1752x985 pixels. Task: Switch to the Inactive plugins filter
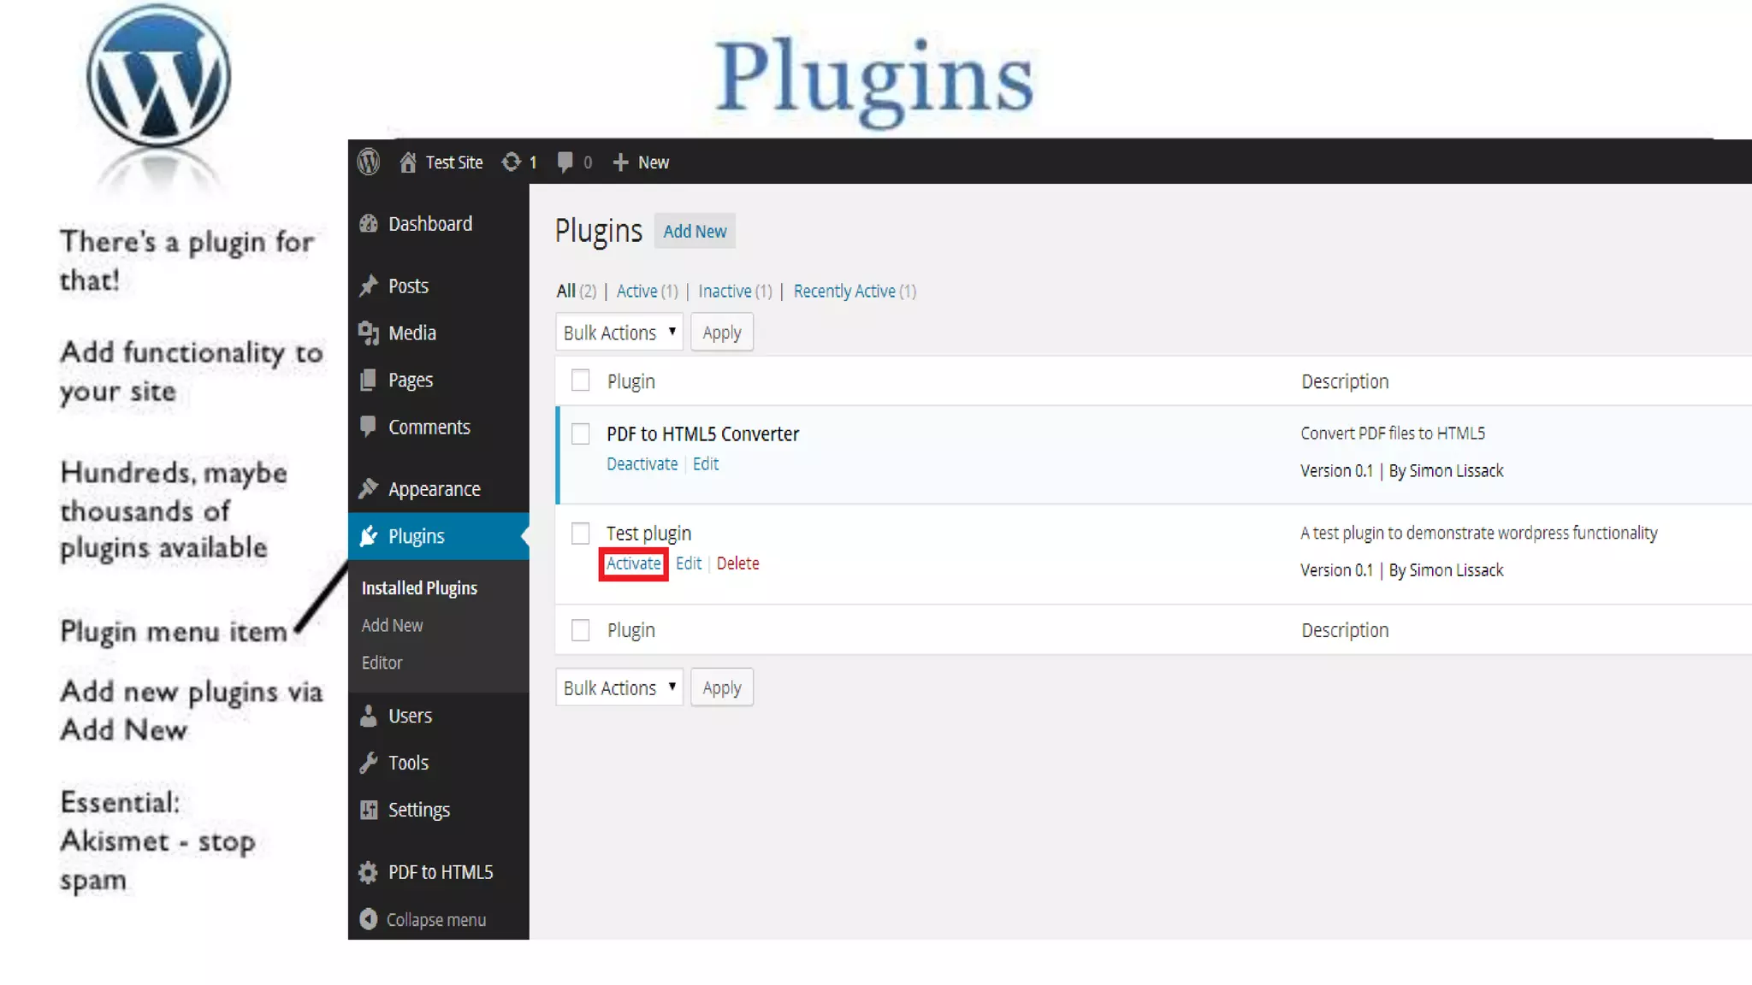(x=725, y=292)
